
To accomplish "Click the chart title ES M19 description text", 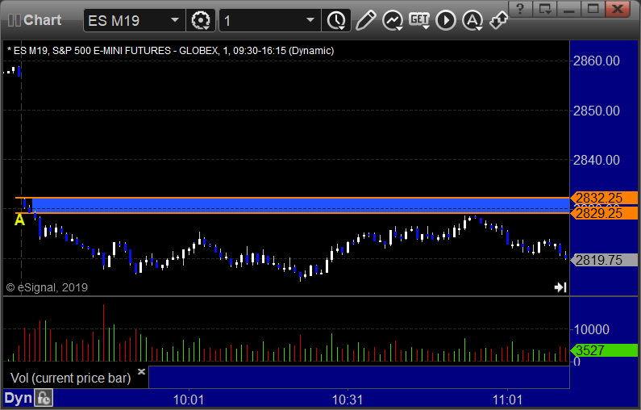I will [x=171, y=51].
